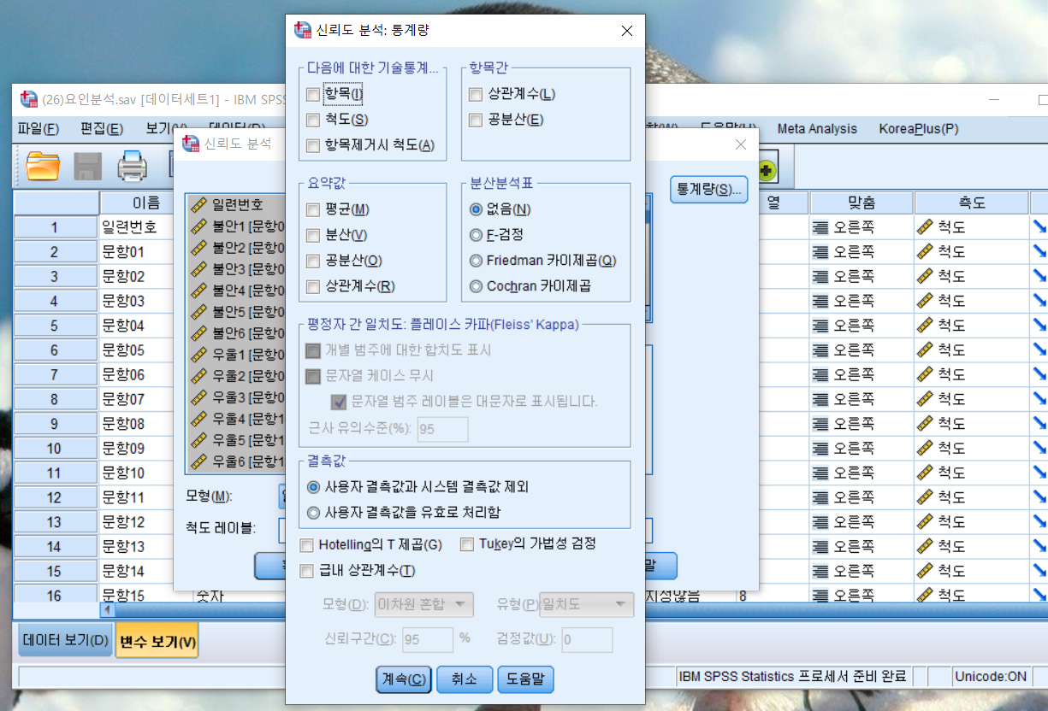Click 이름 column header
The image size is (1048, 711).
pos(146,203)
